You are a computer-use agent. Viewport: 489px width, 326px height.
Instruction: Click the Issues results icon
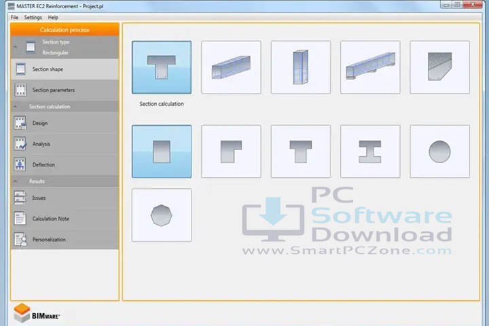[x=20, y=198]
